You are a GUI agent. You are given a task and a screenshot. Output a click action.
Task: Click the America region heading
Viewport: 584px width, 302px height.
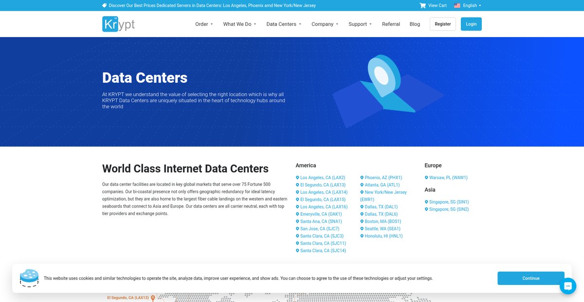[x=306, y=166]
